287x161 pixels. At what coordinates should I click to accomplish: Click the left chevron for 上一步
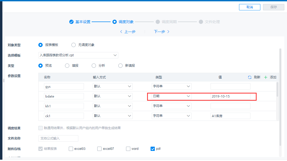point(121,32)
